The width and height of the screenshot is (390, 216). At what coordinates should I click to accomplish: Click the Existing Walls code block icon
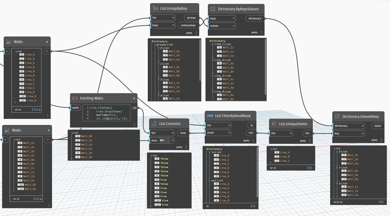pyautogui.click(x=74, y=98)
